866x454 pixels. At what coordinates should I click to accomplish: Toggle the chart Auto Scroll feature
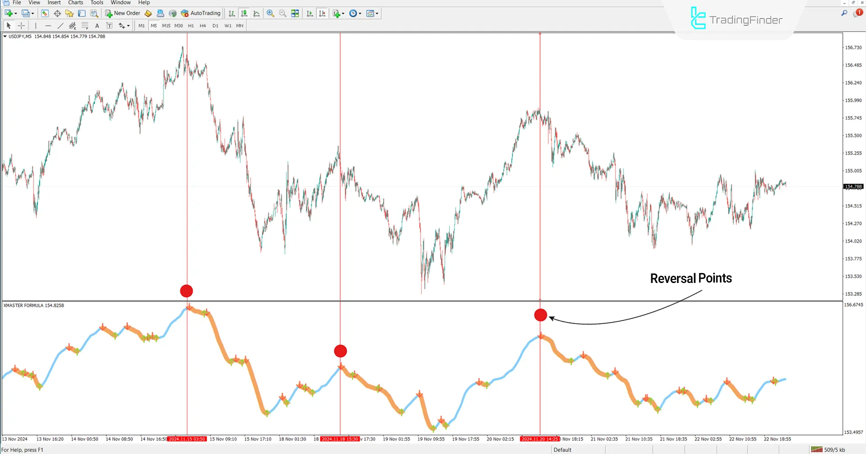coord(310,13)
